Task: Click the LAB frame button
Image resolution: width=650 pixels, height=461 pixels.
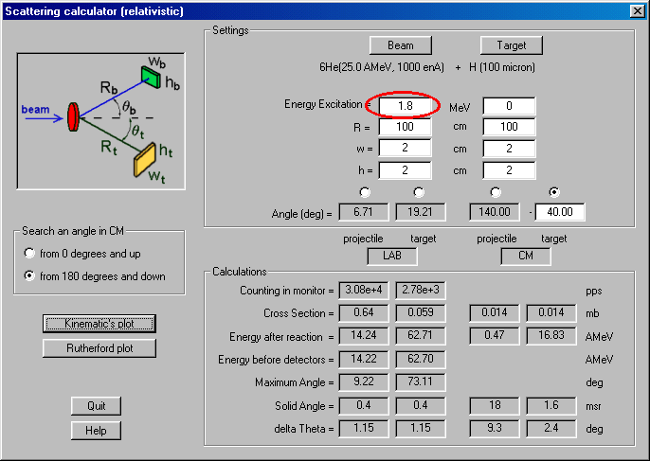Action: click(x=390, y=256)
